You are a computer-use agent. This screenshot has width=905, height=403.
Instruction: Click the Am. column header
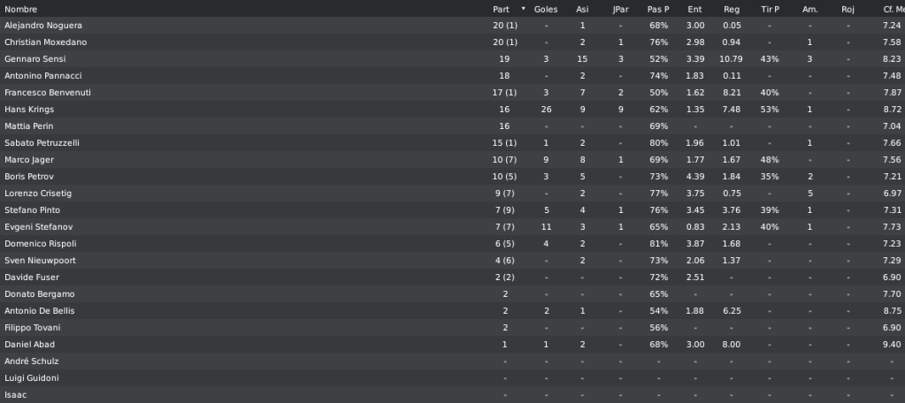point(809,9)
